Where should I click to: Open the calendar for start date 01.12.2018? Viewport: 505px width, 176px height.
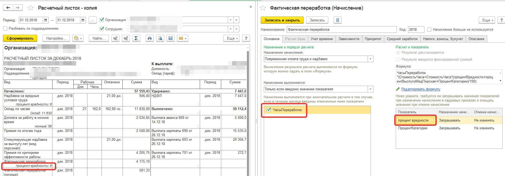pos(46,20)
